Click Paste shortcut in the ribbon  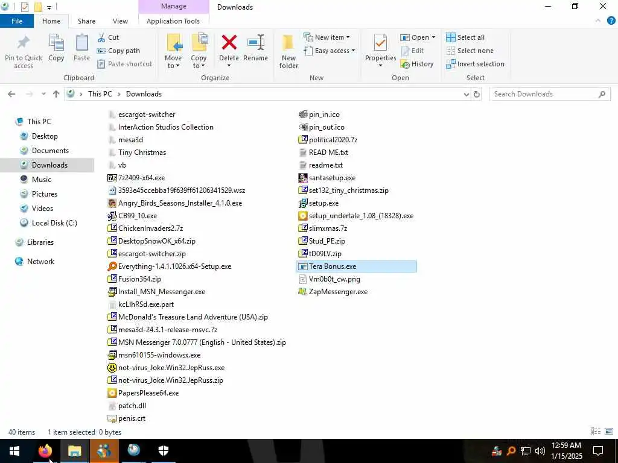[x=125, y=64]
